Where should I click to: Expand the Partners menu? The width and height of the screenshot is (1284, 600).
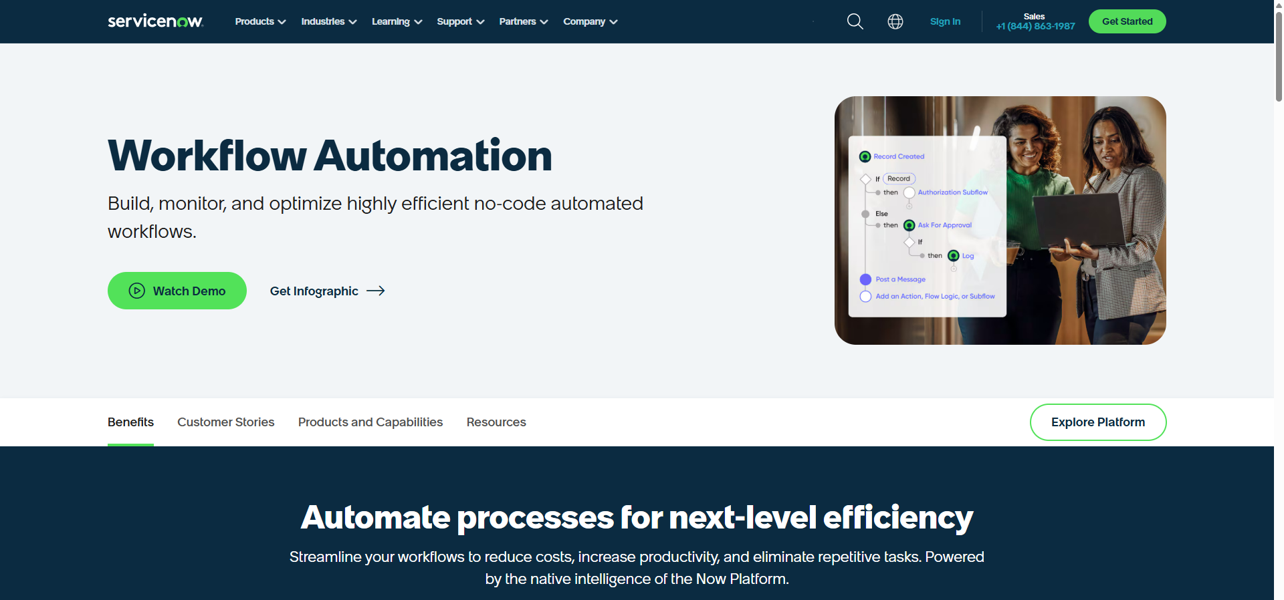click(x=523, y=21)
